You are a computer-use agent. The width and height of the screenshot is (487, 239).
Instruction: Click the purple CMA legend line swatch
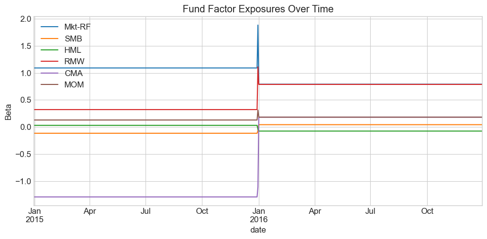tap(49, 73)
